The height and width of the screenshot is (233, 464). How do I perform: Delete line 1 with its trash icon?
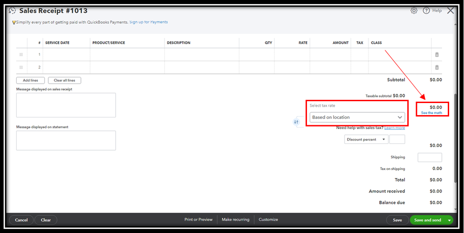tap(437, 55)
